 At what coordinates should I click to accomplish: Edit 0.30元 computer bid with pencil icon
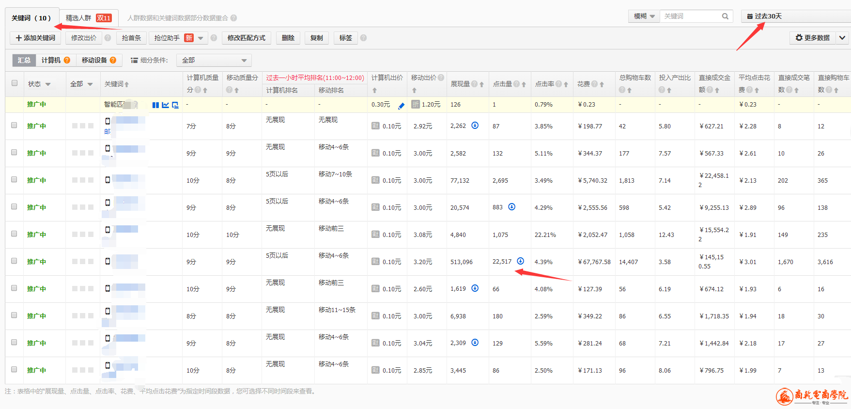pyautogui.click(x=401, y=106)
